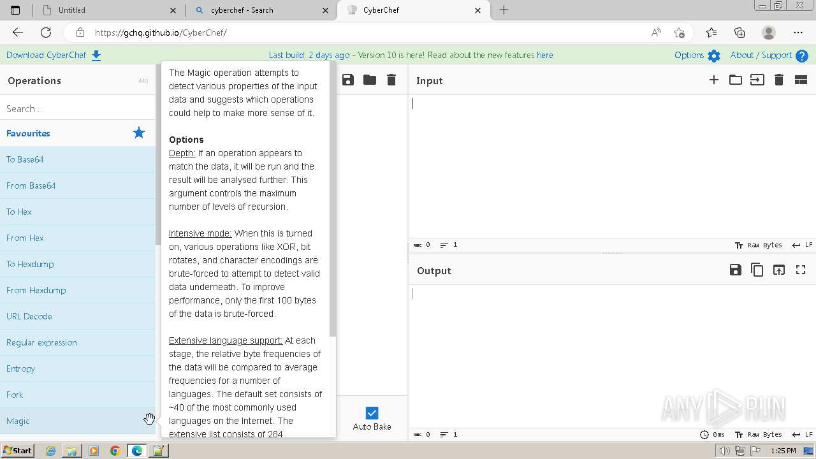Clear input and output trash icon
The height and width of the screenshot is (459, 816).
(779, 80)
